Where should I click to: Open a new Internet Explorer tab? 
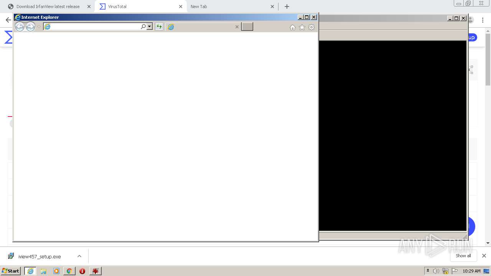click(247, 26)
